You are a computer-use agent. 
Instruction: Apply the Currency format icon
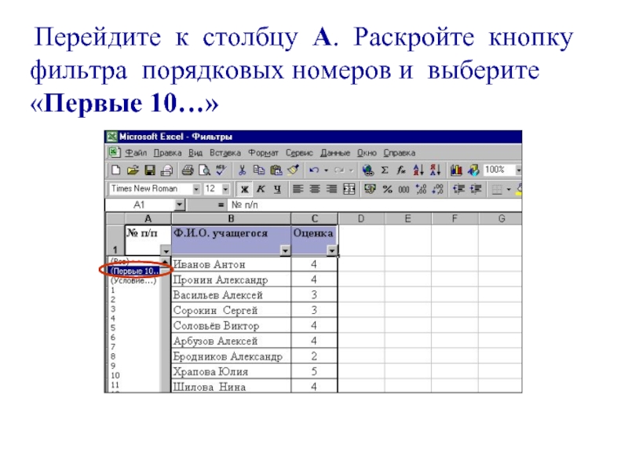(370, 188)
